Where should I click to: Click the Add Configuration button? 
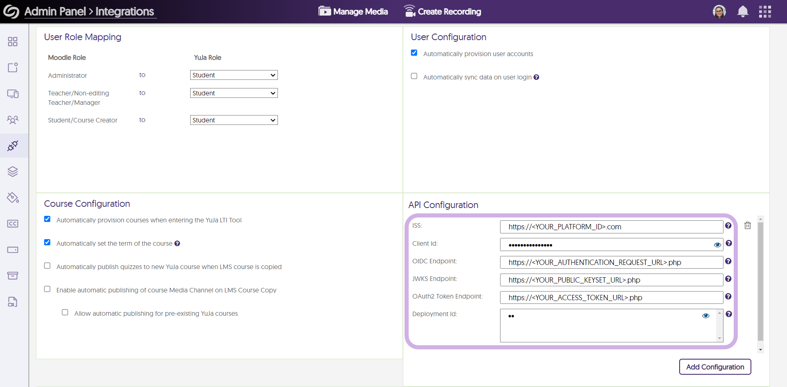click(x=715, y=367)
